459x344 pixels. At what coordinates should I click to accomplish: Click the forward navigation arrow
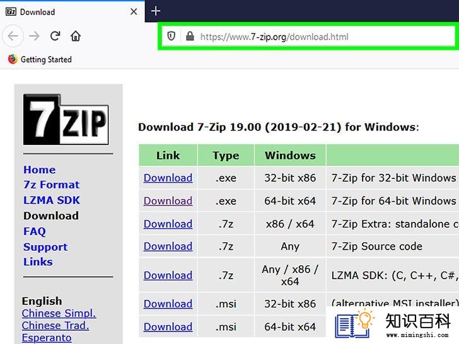pos(34,37)
